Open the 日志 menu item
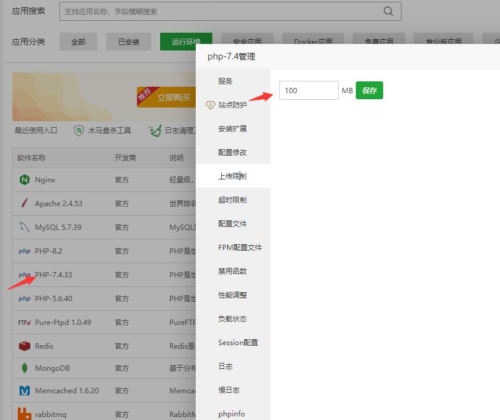 pyautogui.click(x=233, y=367)
